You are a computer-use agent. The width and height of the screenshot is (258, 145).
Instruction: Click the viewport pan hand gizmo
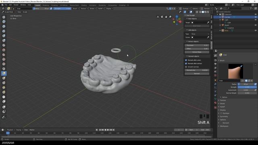point(166,17)
